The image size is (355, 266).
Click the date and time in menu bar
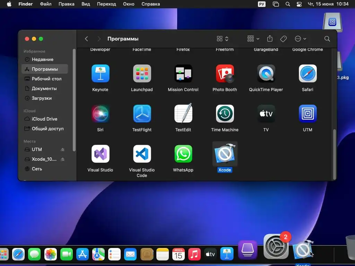click(x=328, y=4)
